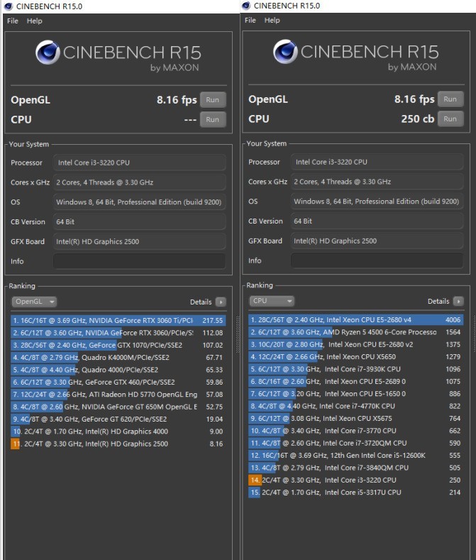
Task: Expand Details arrow in the CPU ranking panel
Action: tap(458, 302)
